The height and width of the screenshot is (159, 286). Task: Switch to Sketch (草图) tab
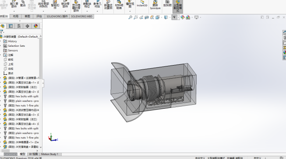point(27,16)
